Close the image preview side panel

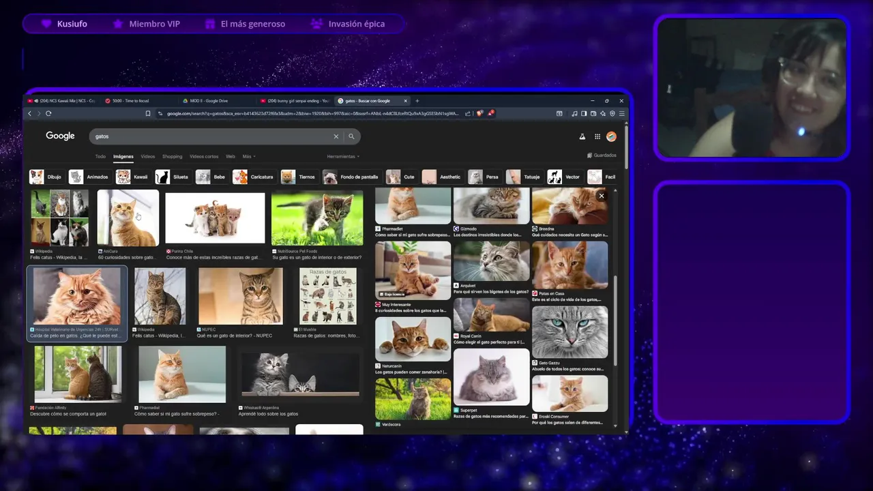click(x=601, y=196)
